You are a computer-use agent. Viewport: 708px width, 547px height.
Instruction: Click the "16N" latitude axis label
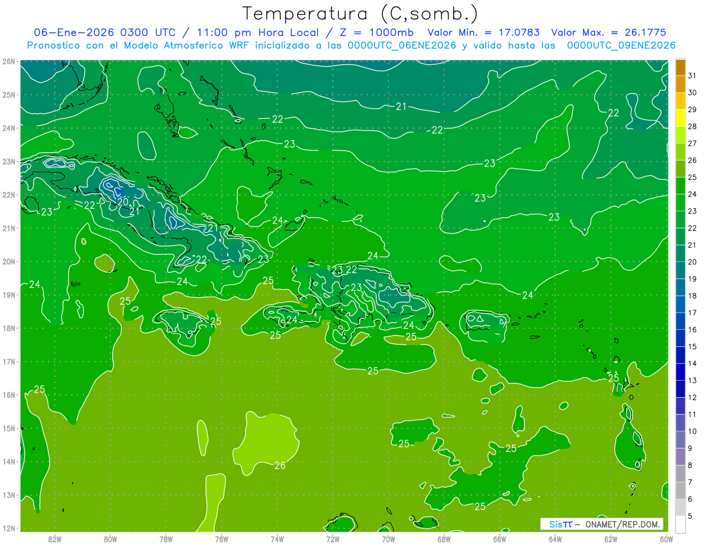click(9, 395)
